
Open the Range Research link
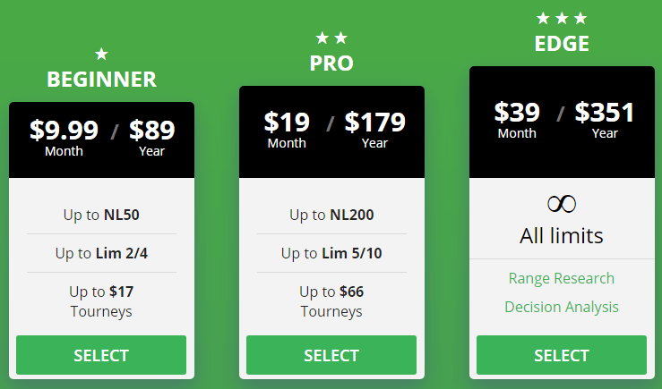click(562, 278)
